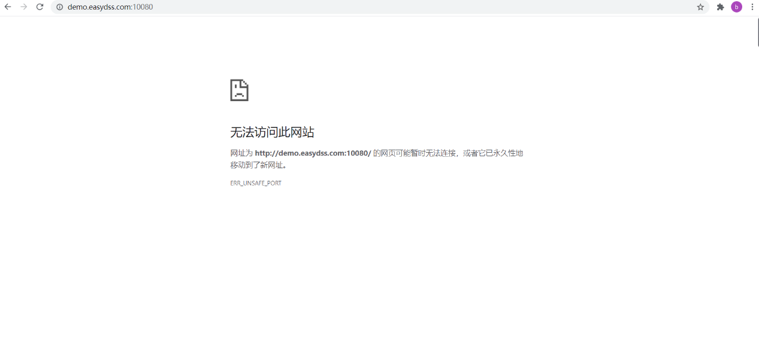This screenshot has width=759, height=343.
Task: Focus the address bar showing demo.easydss.com:10080
Action: pyautogui.click(x=380, y=7)
